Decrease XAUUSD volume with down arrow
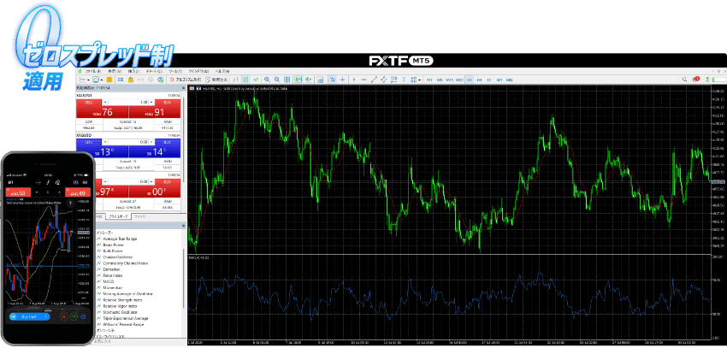 tap(105, 102)
